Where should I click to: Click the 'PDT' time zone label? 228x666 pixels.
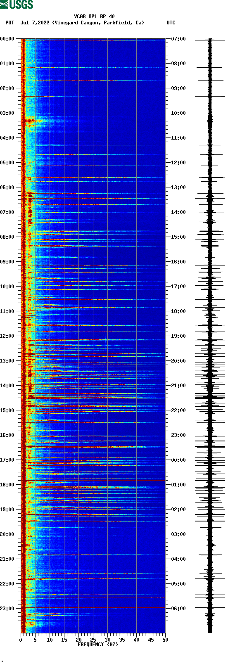[10, 23]
